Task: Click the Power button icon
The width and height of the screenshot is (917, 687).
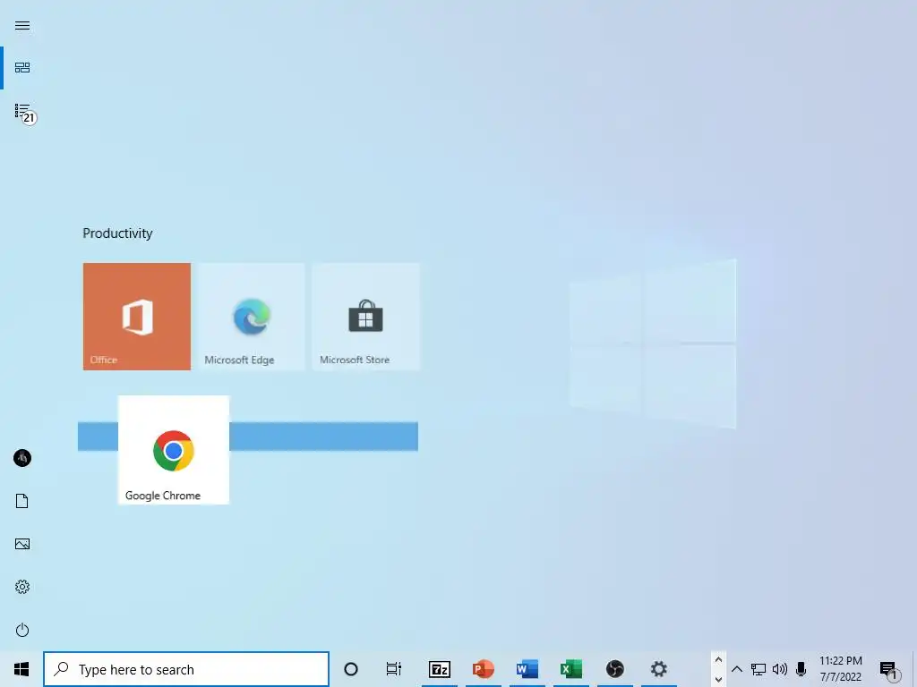Action: click(22, 630)
